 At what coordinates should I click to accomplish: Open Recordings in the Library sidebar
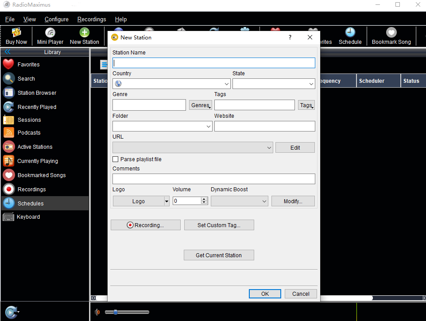tap(31, 190)
